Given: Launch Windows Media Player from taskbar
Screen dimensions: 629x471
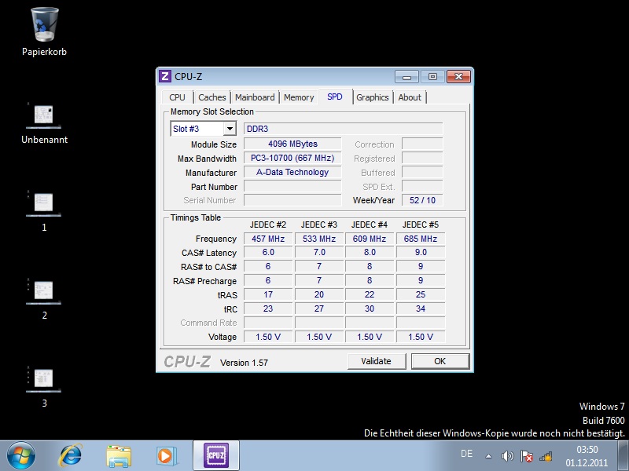Looking at the screenshot, I should (166, 456).
